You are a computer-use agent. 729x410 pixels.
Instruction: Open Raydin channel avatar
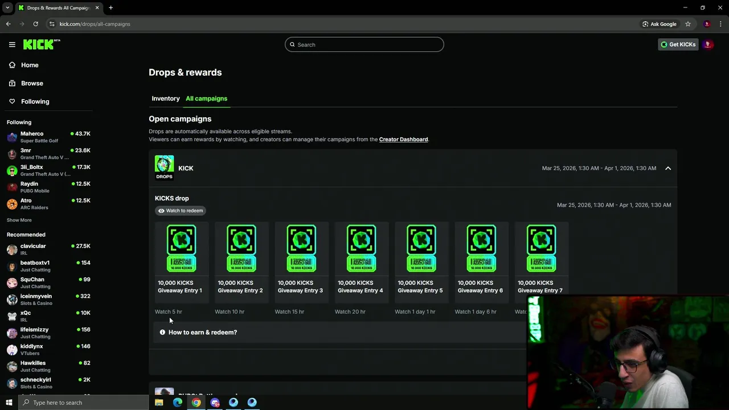(12, 187)
